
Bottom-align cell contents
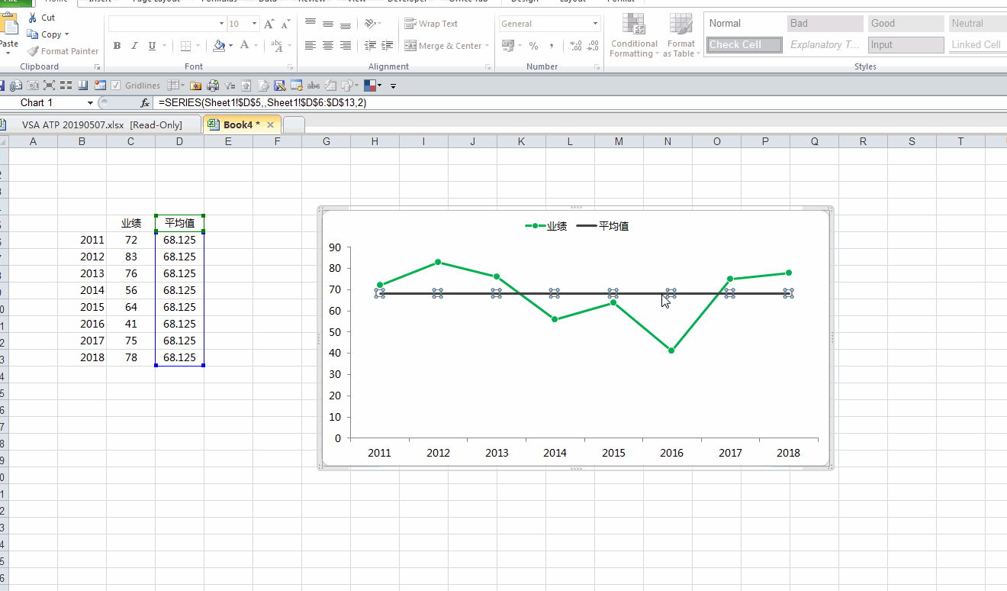point(346,24)
